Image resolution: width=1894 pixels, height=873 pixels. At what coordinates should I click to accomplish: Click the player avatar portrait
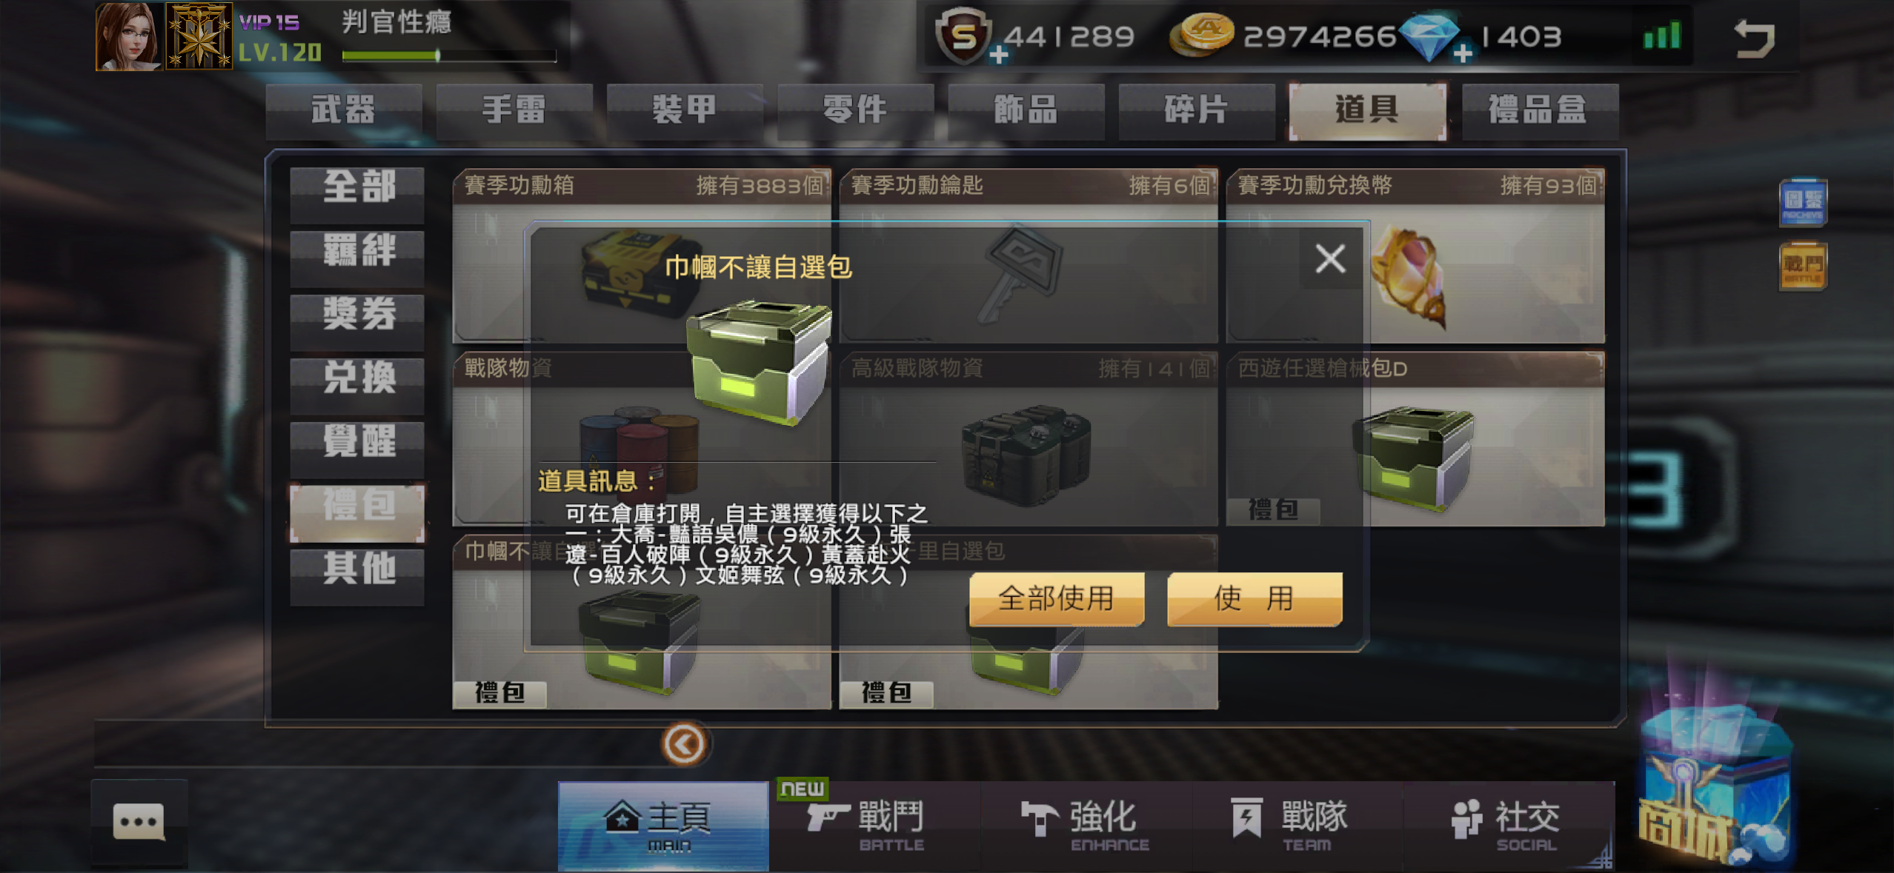point(128,36)
